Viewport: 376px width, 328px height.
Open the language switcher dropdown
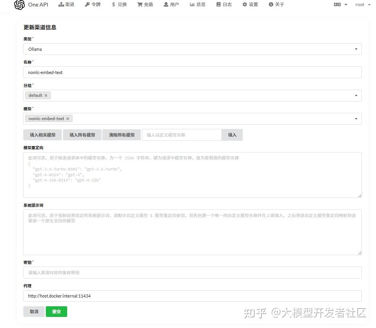pyautogui.click(x=340, y=5)
